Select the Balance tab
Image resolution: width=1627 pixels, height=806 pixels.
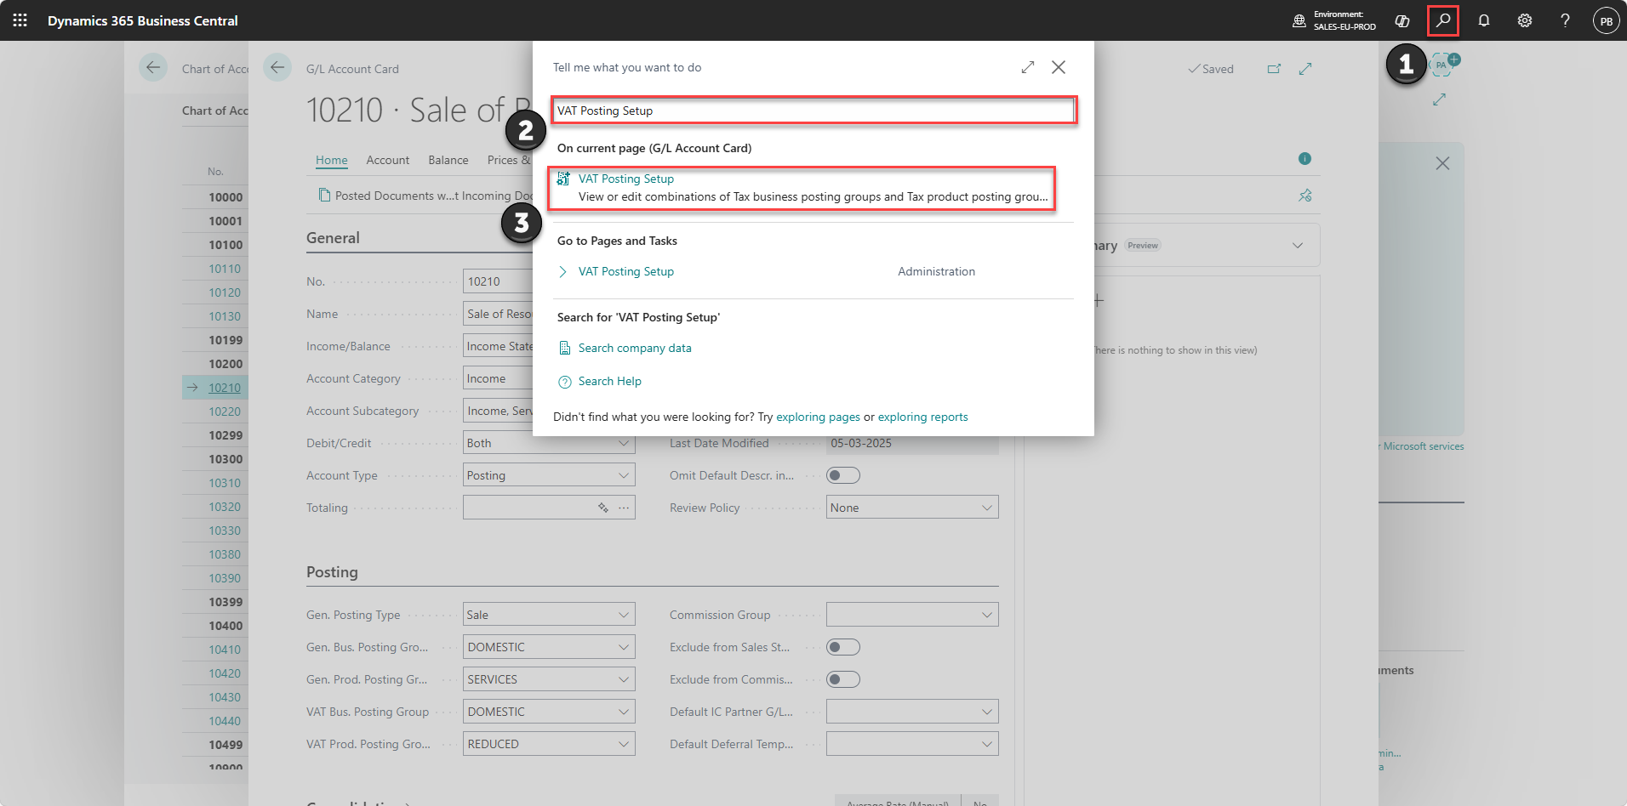(448, 160)
